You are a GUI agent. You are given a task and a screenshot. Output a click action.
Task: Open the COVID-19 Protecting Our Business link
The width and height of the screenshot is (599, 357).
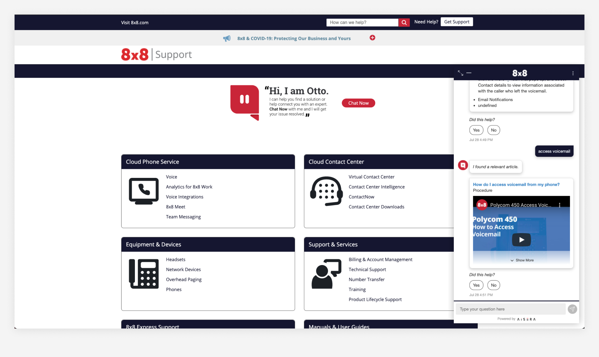[x=294, y=38]
